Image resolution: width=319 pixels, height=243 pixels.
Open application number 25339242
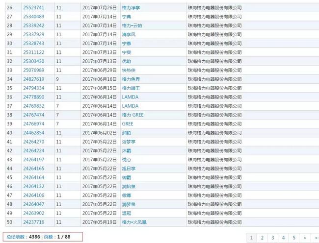(33, 25)
